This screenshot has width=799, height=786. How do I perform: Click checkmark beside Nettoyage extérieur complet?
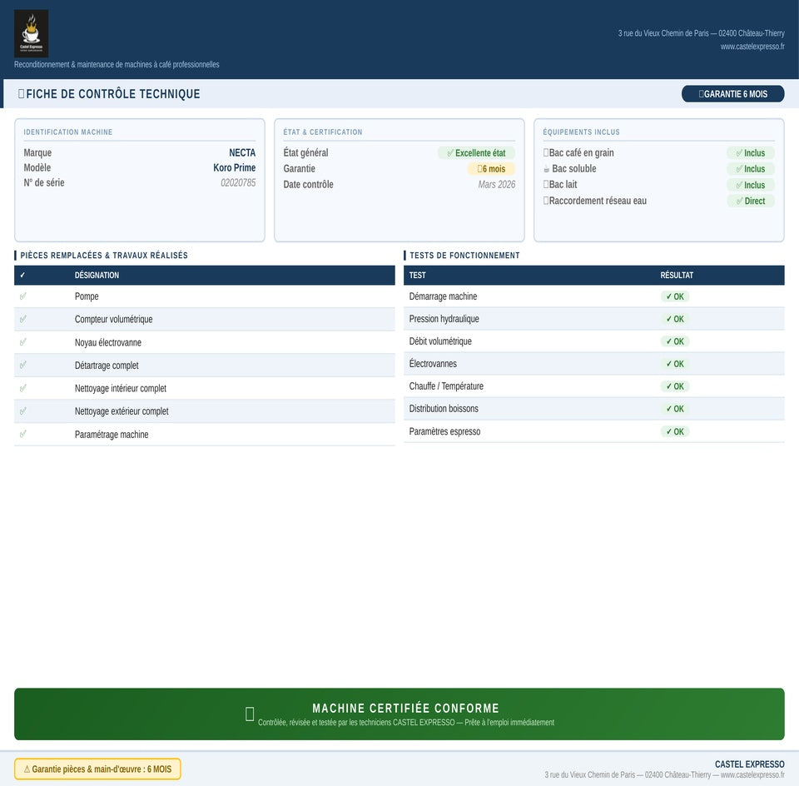22,411
